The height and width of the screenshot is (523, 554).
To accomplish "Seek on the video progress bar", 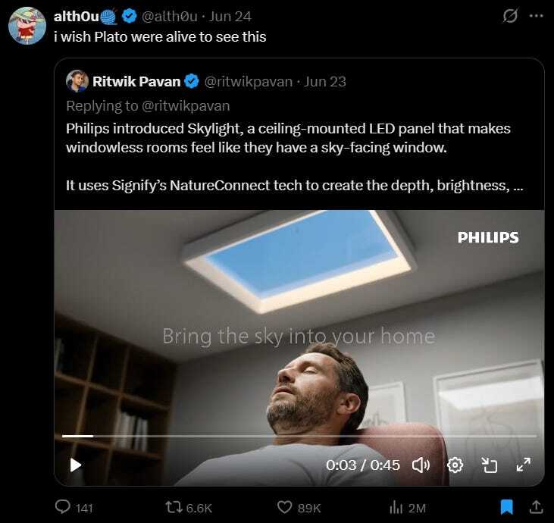I will (x=299, y=436).
